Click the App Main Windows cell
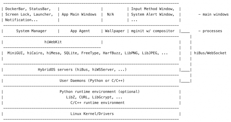The height and width of the screenshot is (122, 231). [x=79, y=14]
